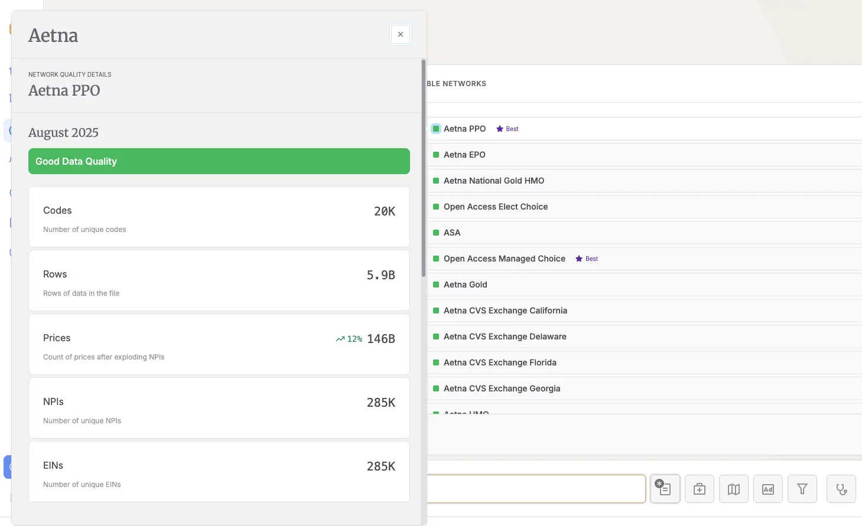Screen dimensions: 862x526
Task: Select the Aetna Gold network row
Action: pos(644,285)
